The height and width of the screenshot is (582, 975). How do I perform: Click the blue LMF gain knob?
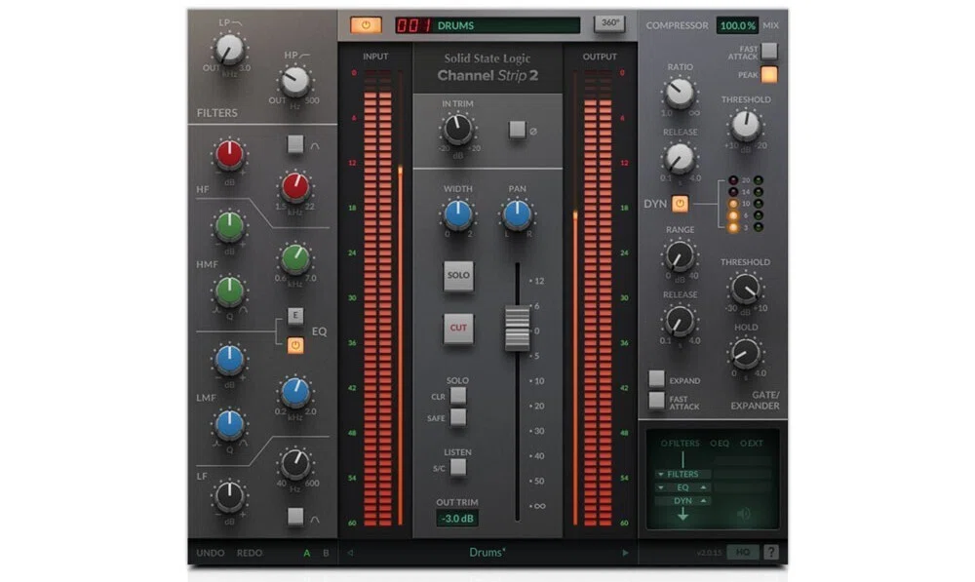pyautogui.click(x=229, y=360)
